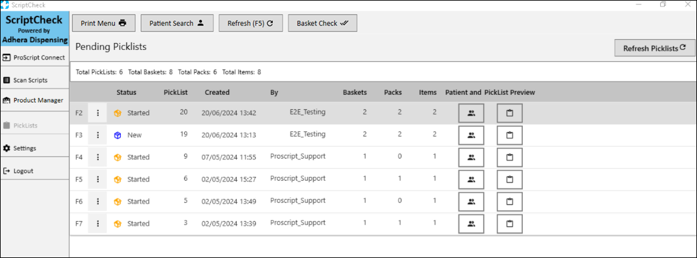Click the orange Started status icon for picklist 9
This screenshot has height=258, width=697.
pyautogui.click(x=117, y=157)
